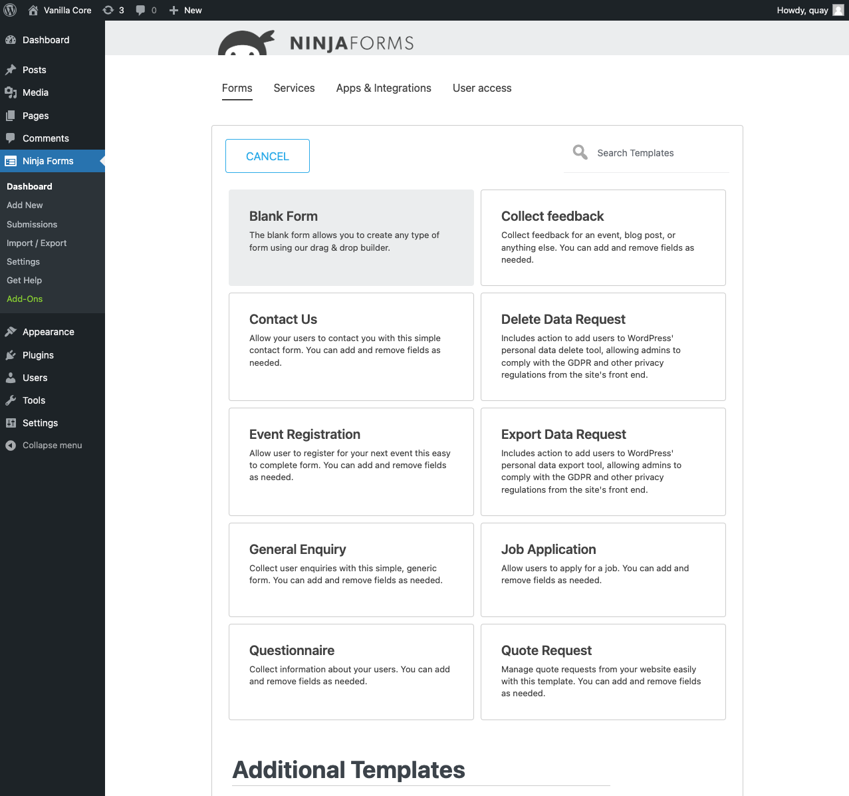Viewport: 849px width, 796px height.
Task: Click the WordPress logo in the admin bar
Action: click(x=10, y=10)
